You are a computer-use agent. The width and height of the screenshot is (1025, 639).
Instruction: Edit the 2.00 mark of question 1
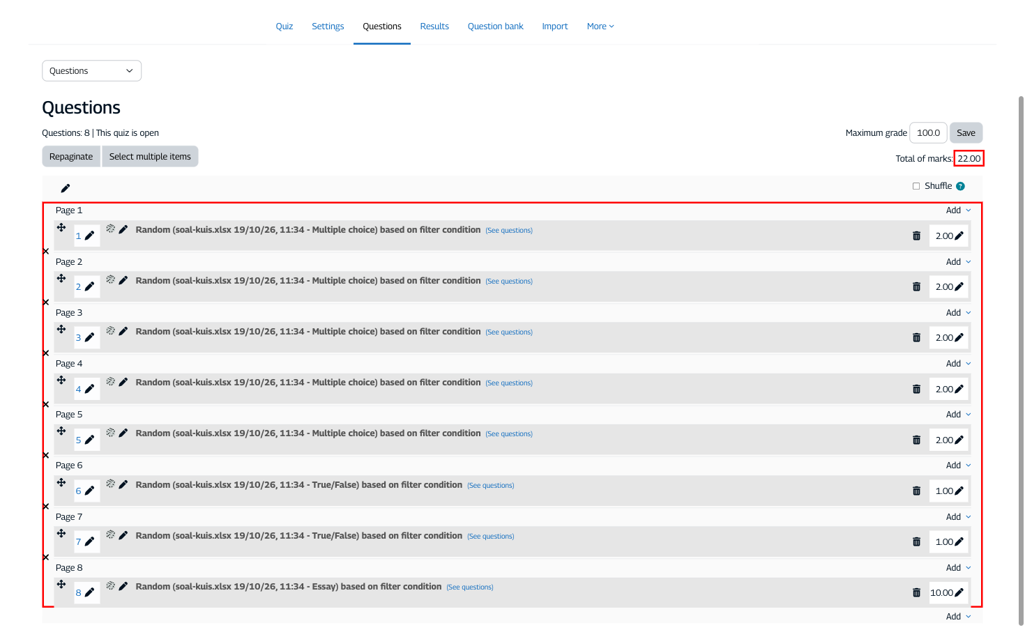coord(959,236)
